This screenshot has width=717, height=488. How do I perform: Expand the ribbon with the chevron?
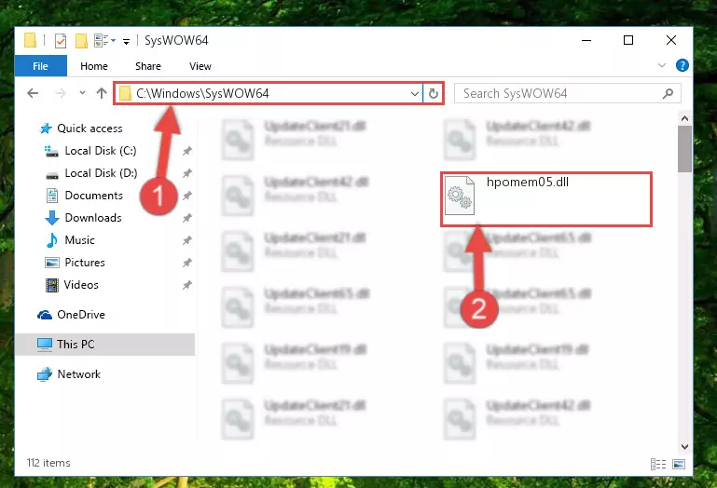click(x=662, y=65)
